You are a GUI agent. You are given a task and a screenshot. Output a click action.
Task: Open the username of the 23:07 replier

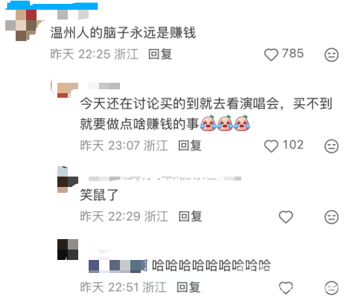click(104, 86)
